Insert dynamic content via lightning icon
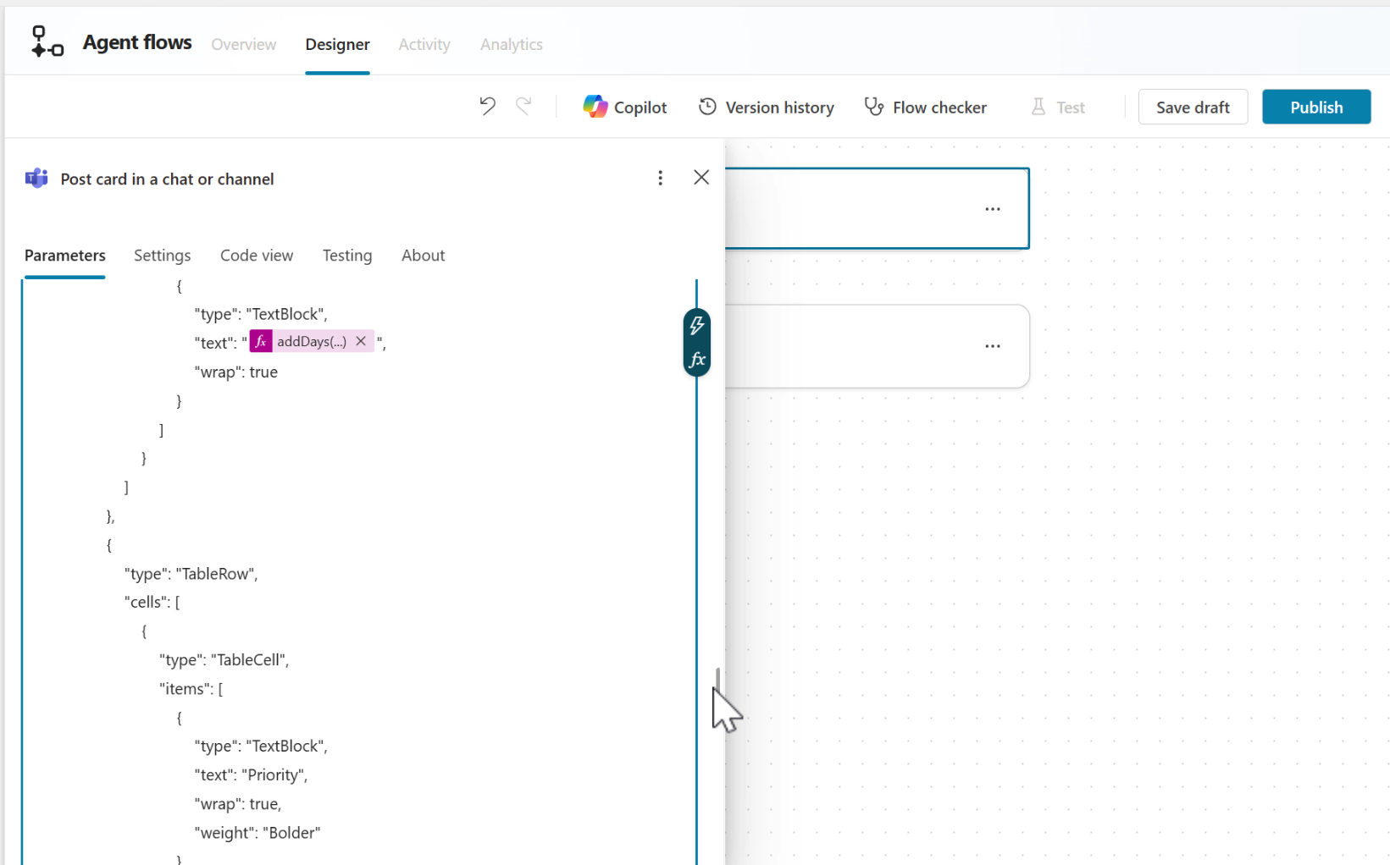 pos(696,325)
